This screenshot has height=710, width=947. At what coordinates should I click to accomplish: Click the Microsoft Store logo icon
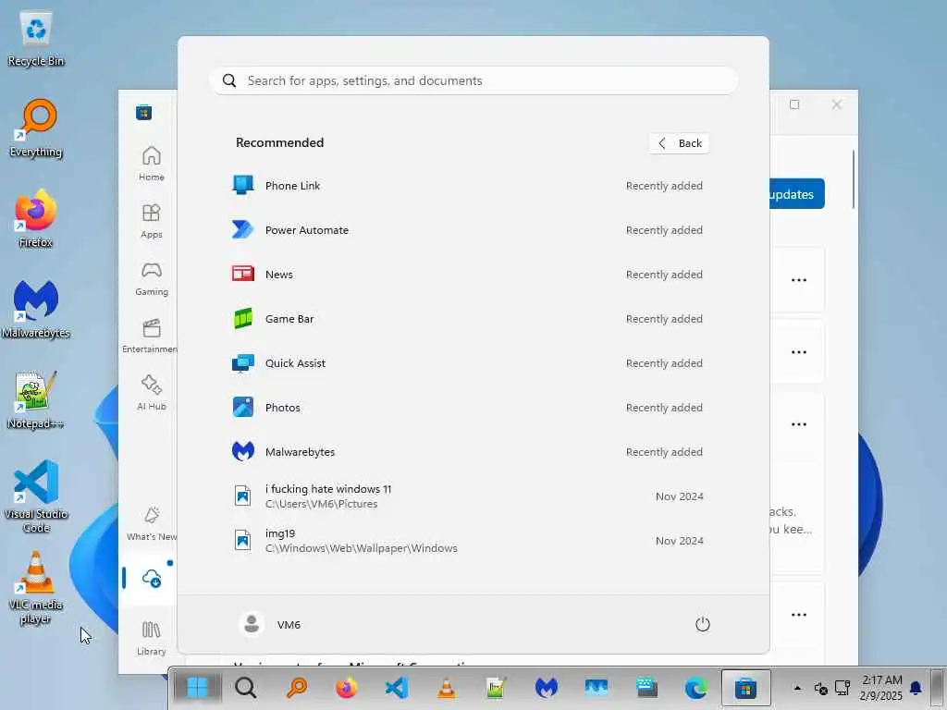click(143, 112)
